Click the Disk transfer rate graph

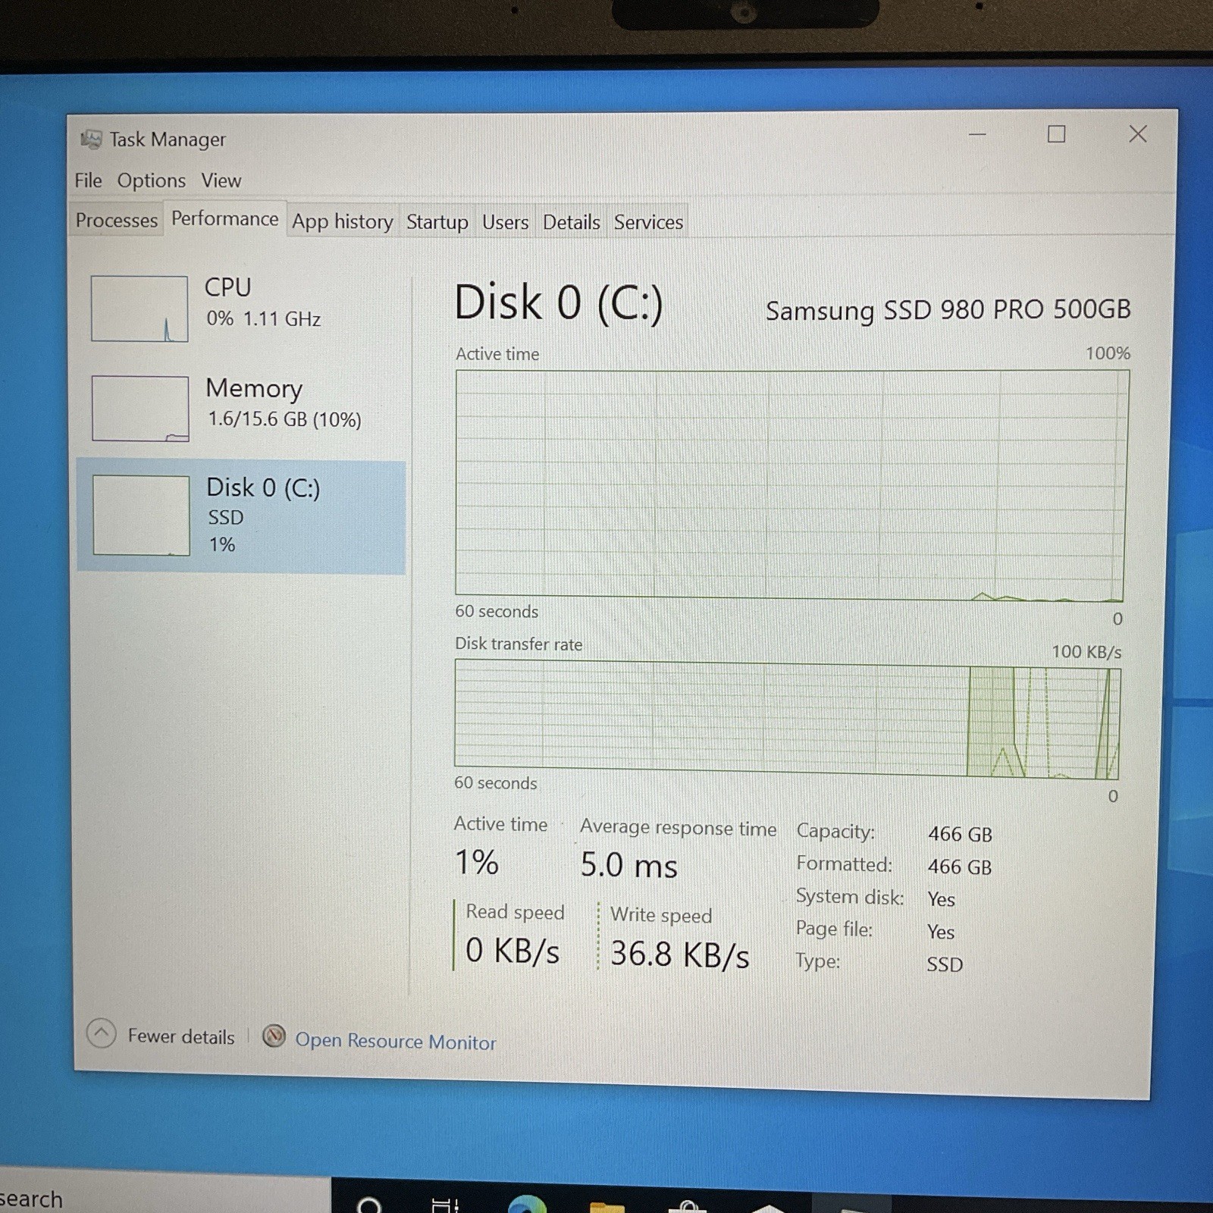coord(787,719)
